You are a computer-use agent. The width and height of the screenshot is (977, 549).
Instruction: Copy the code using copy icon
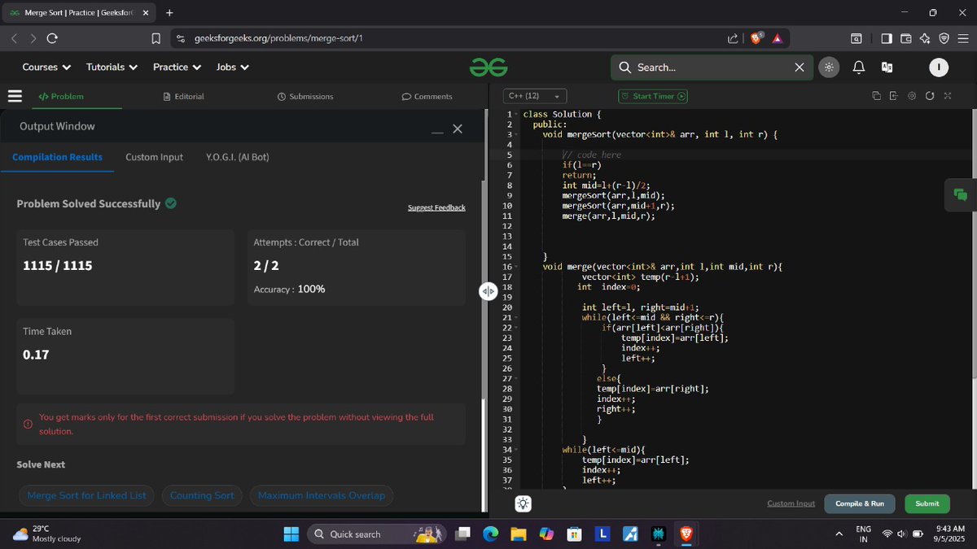pos(877,96)
